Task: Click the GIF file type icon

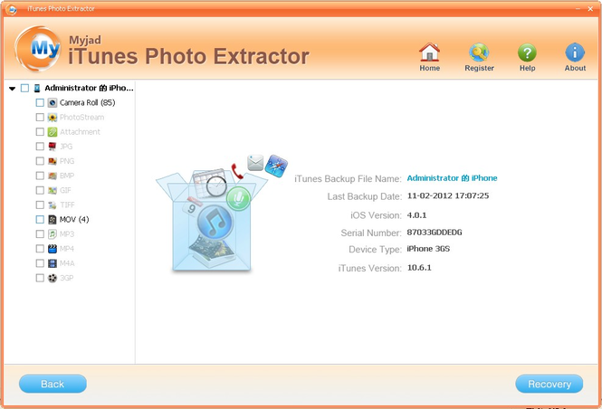Action: 53,190
